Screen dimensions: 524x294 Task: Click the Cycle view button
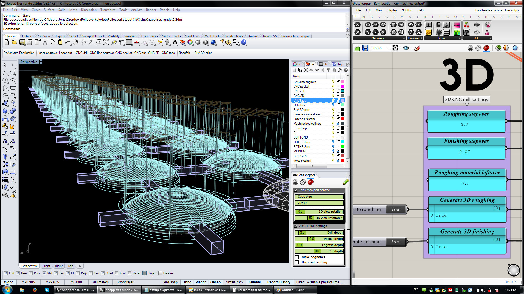(x=319, y=197)
